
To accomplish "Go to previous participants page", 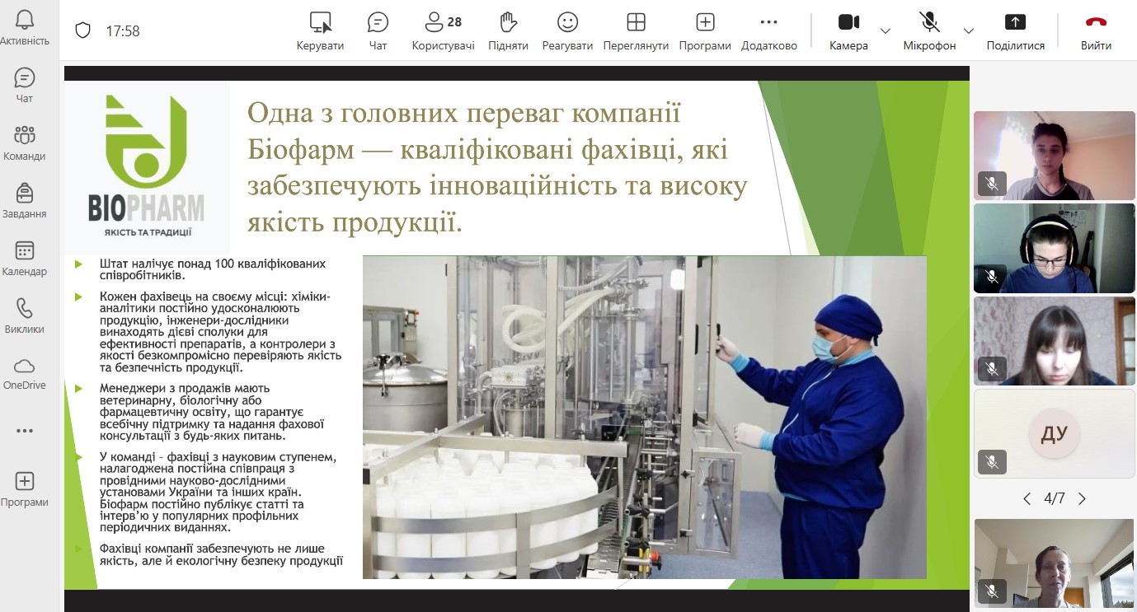I will (x=1027, y=498).
